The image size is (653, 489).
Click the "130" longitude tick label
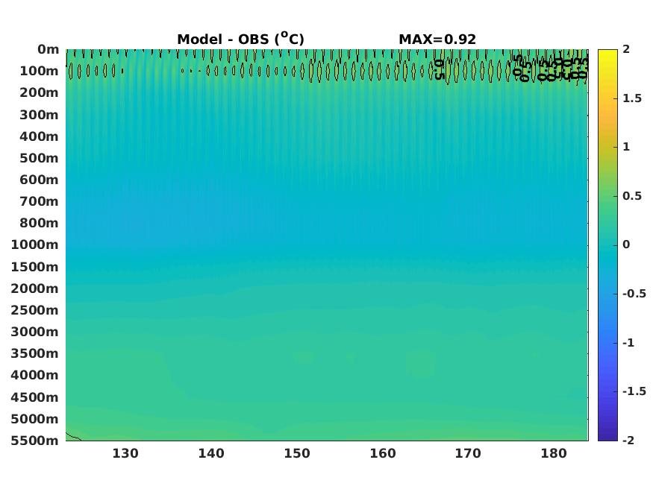click(125, 453)
